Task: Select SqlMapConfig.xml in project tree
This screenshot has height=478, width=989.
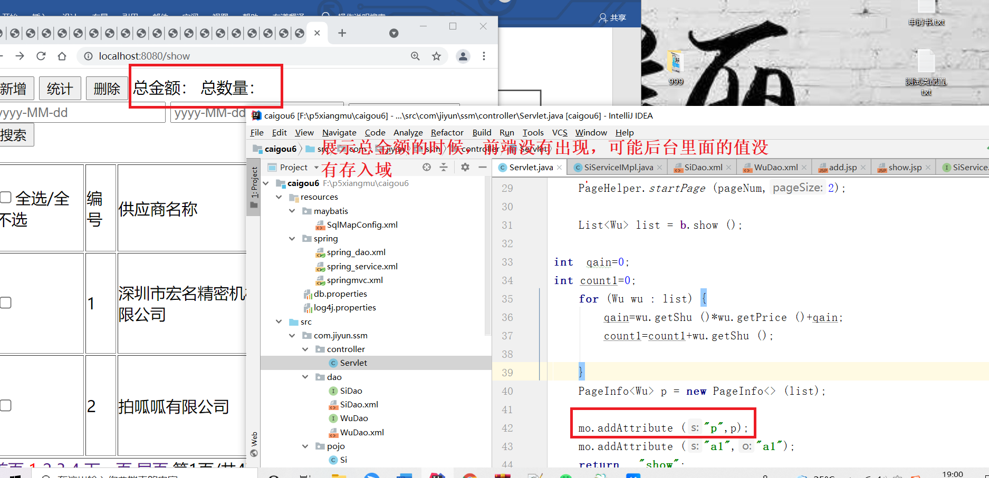Action: (x=362, y=225)
